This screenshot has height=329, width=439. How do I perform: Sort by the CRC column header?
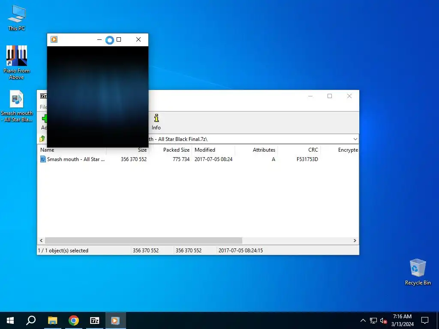[299, 150]
